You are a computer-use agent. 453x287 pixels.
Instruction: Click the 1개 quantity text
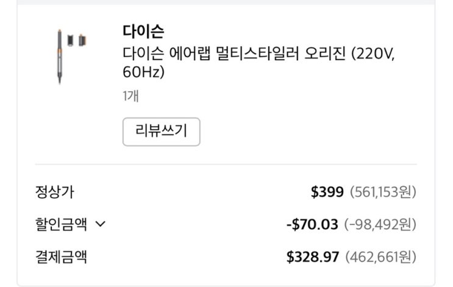[130, 96]
